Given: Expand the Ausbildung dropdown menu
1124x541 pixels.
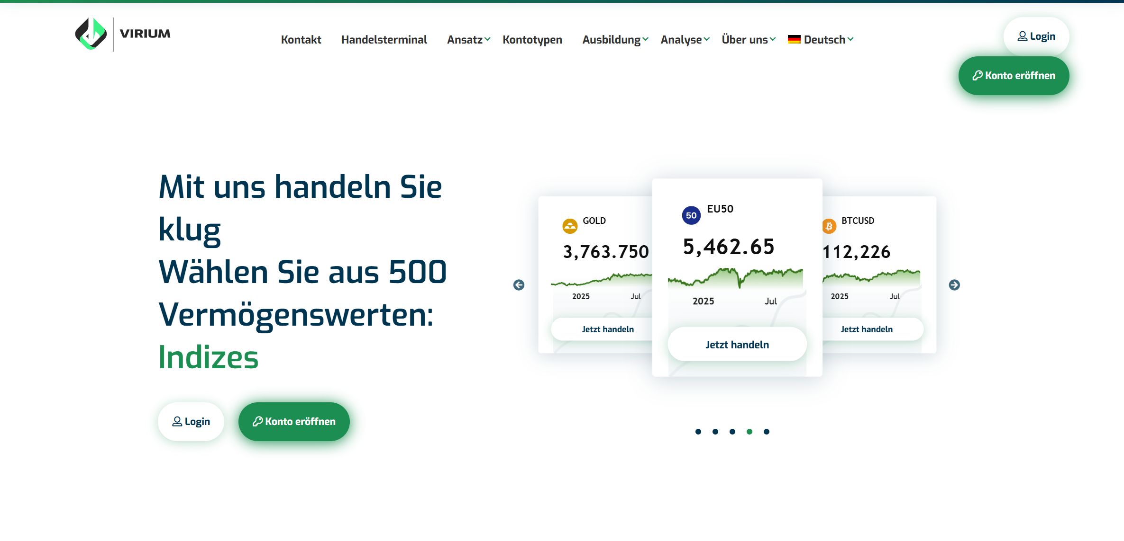Looking at the screenshot, I should (615, 40).
